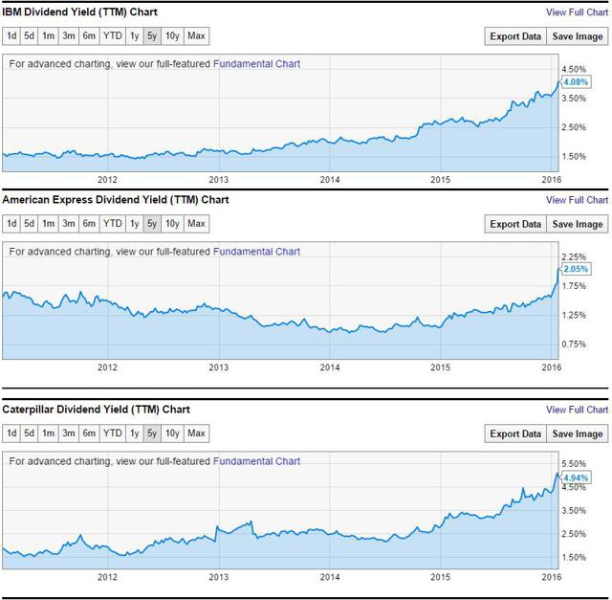Click the 4.08% current value label on IBM chart

tap(576, 82)
